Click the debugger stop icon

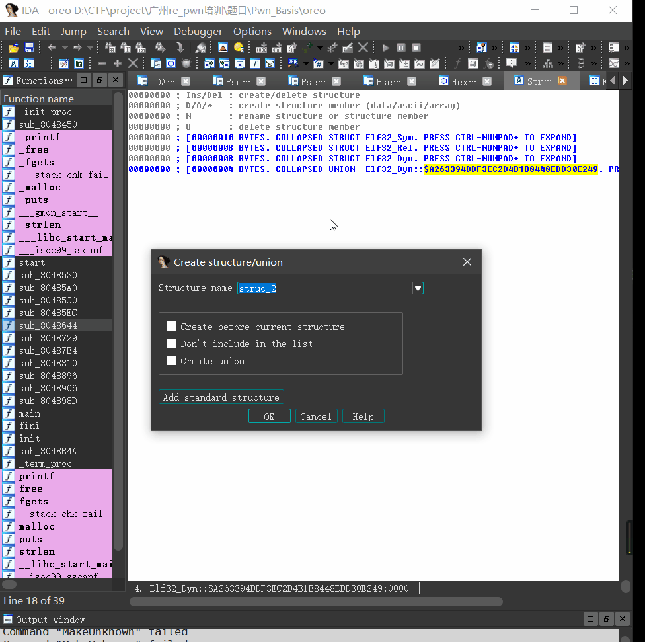(416, 48)
